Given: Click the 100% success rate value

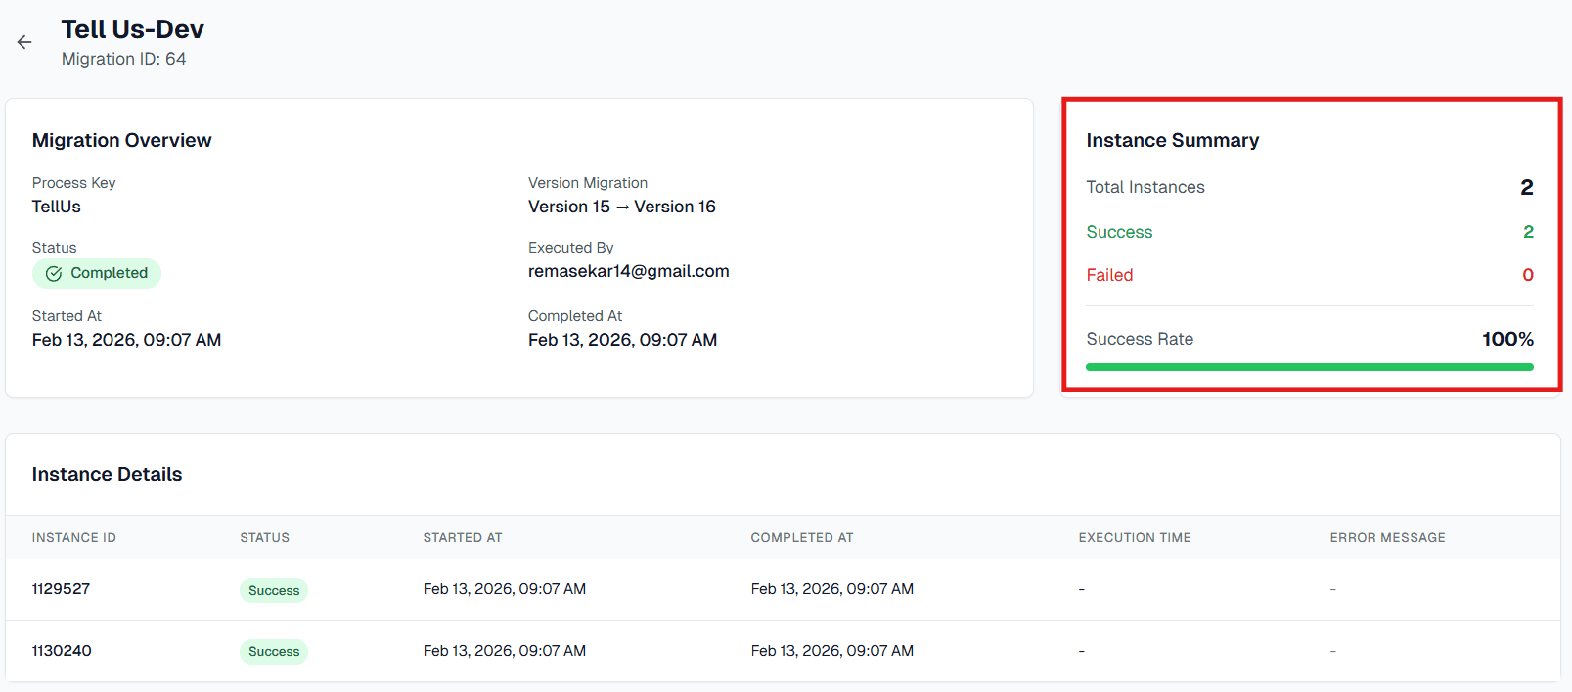Looking at the screenshot, I should click(1508, 339).
